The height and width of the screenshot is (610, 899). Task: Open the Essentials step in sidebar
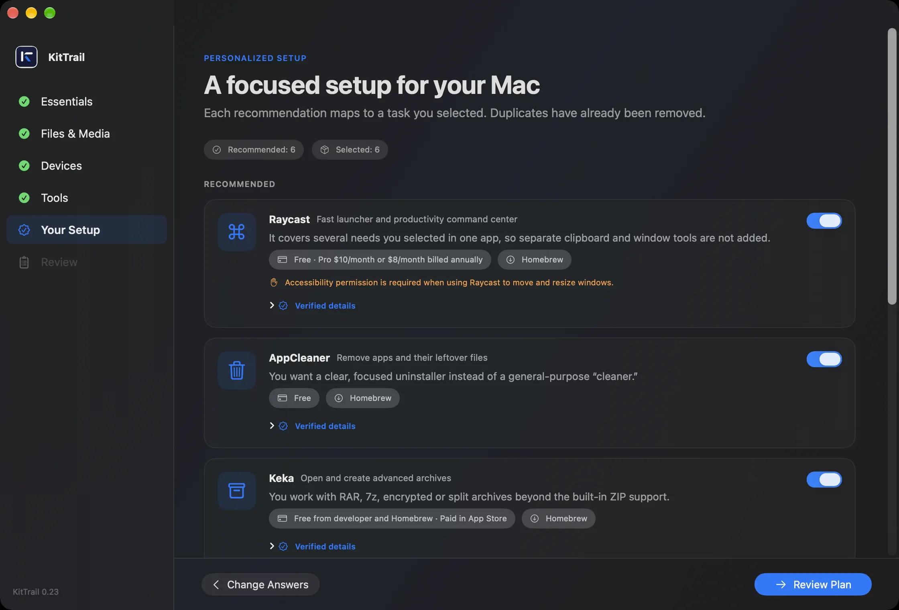(87, 102)
